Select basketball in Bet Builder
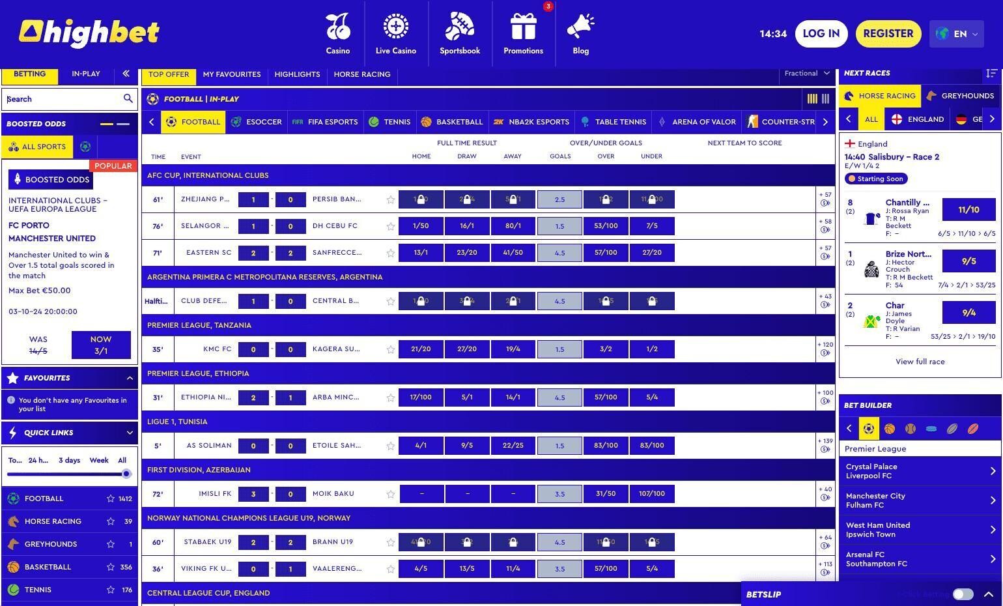The width and height of the screenshot is (1003, 606). [x=890, y=428]
